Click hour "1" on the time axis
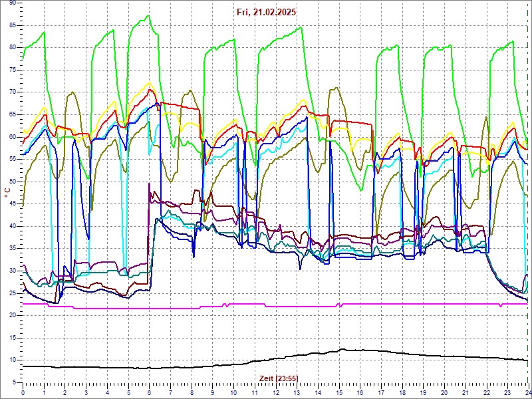 pyautogui.click(x=44, y=392)
